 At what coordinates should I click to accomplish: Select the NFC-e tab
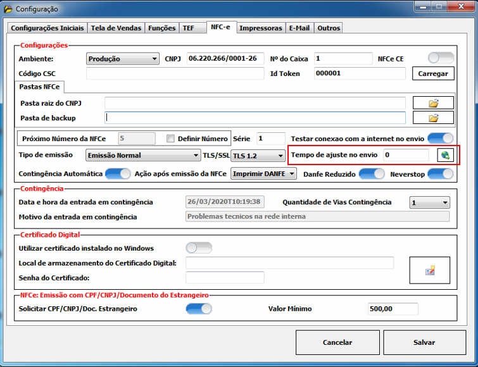220,27
